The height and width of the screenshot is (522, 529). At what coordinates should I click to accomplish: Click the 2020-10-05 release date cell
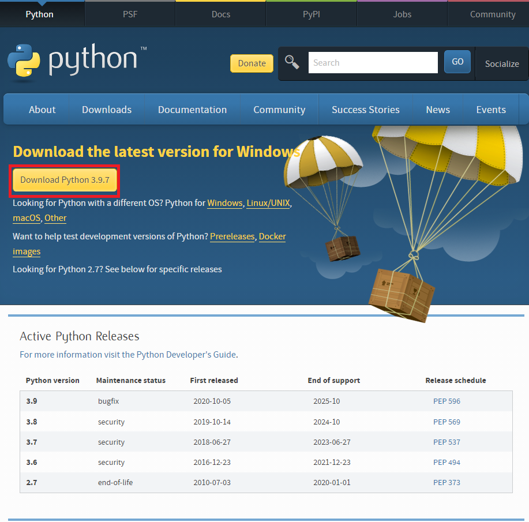tap(212, 401)
